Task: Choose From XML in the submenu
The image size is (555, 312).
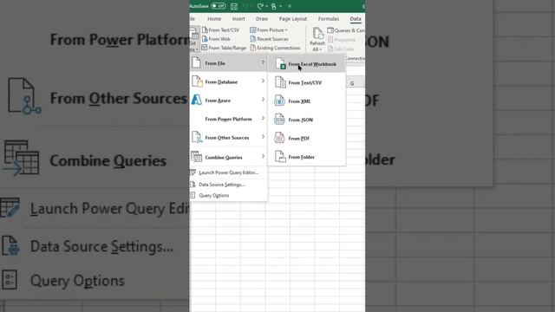Action: [306, 101]
